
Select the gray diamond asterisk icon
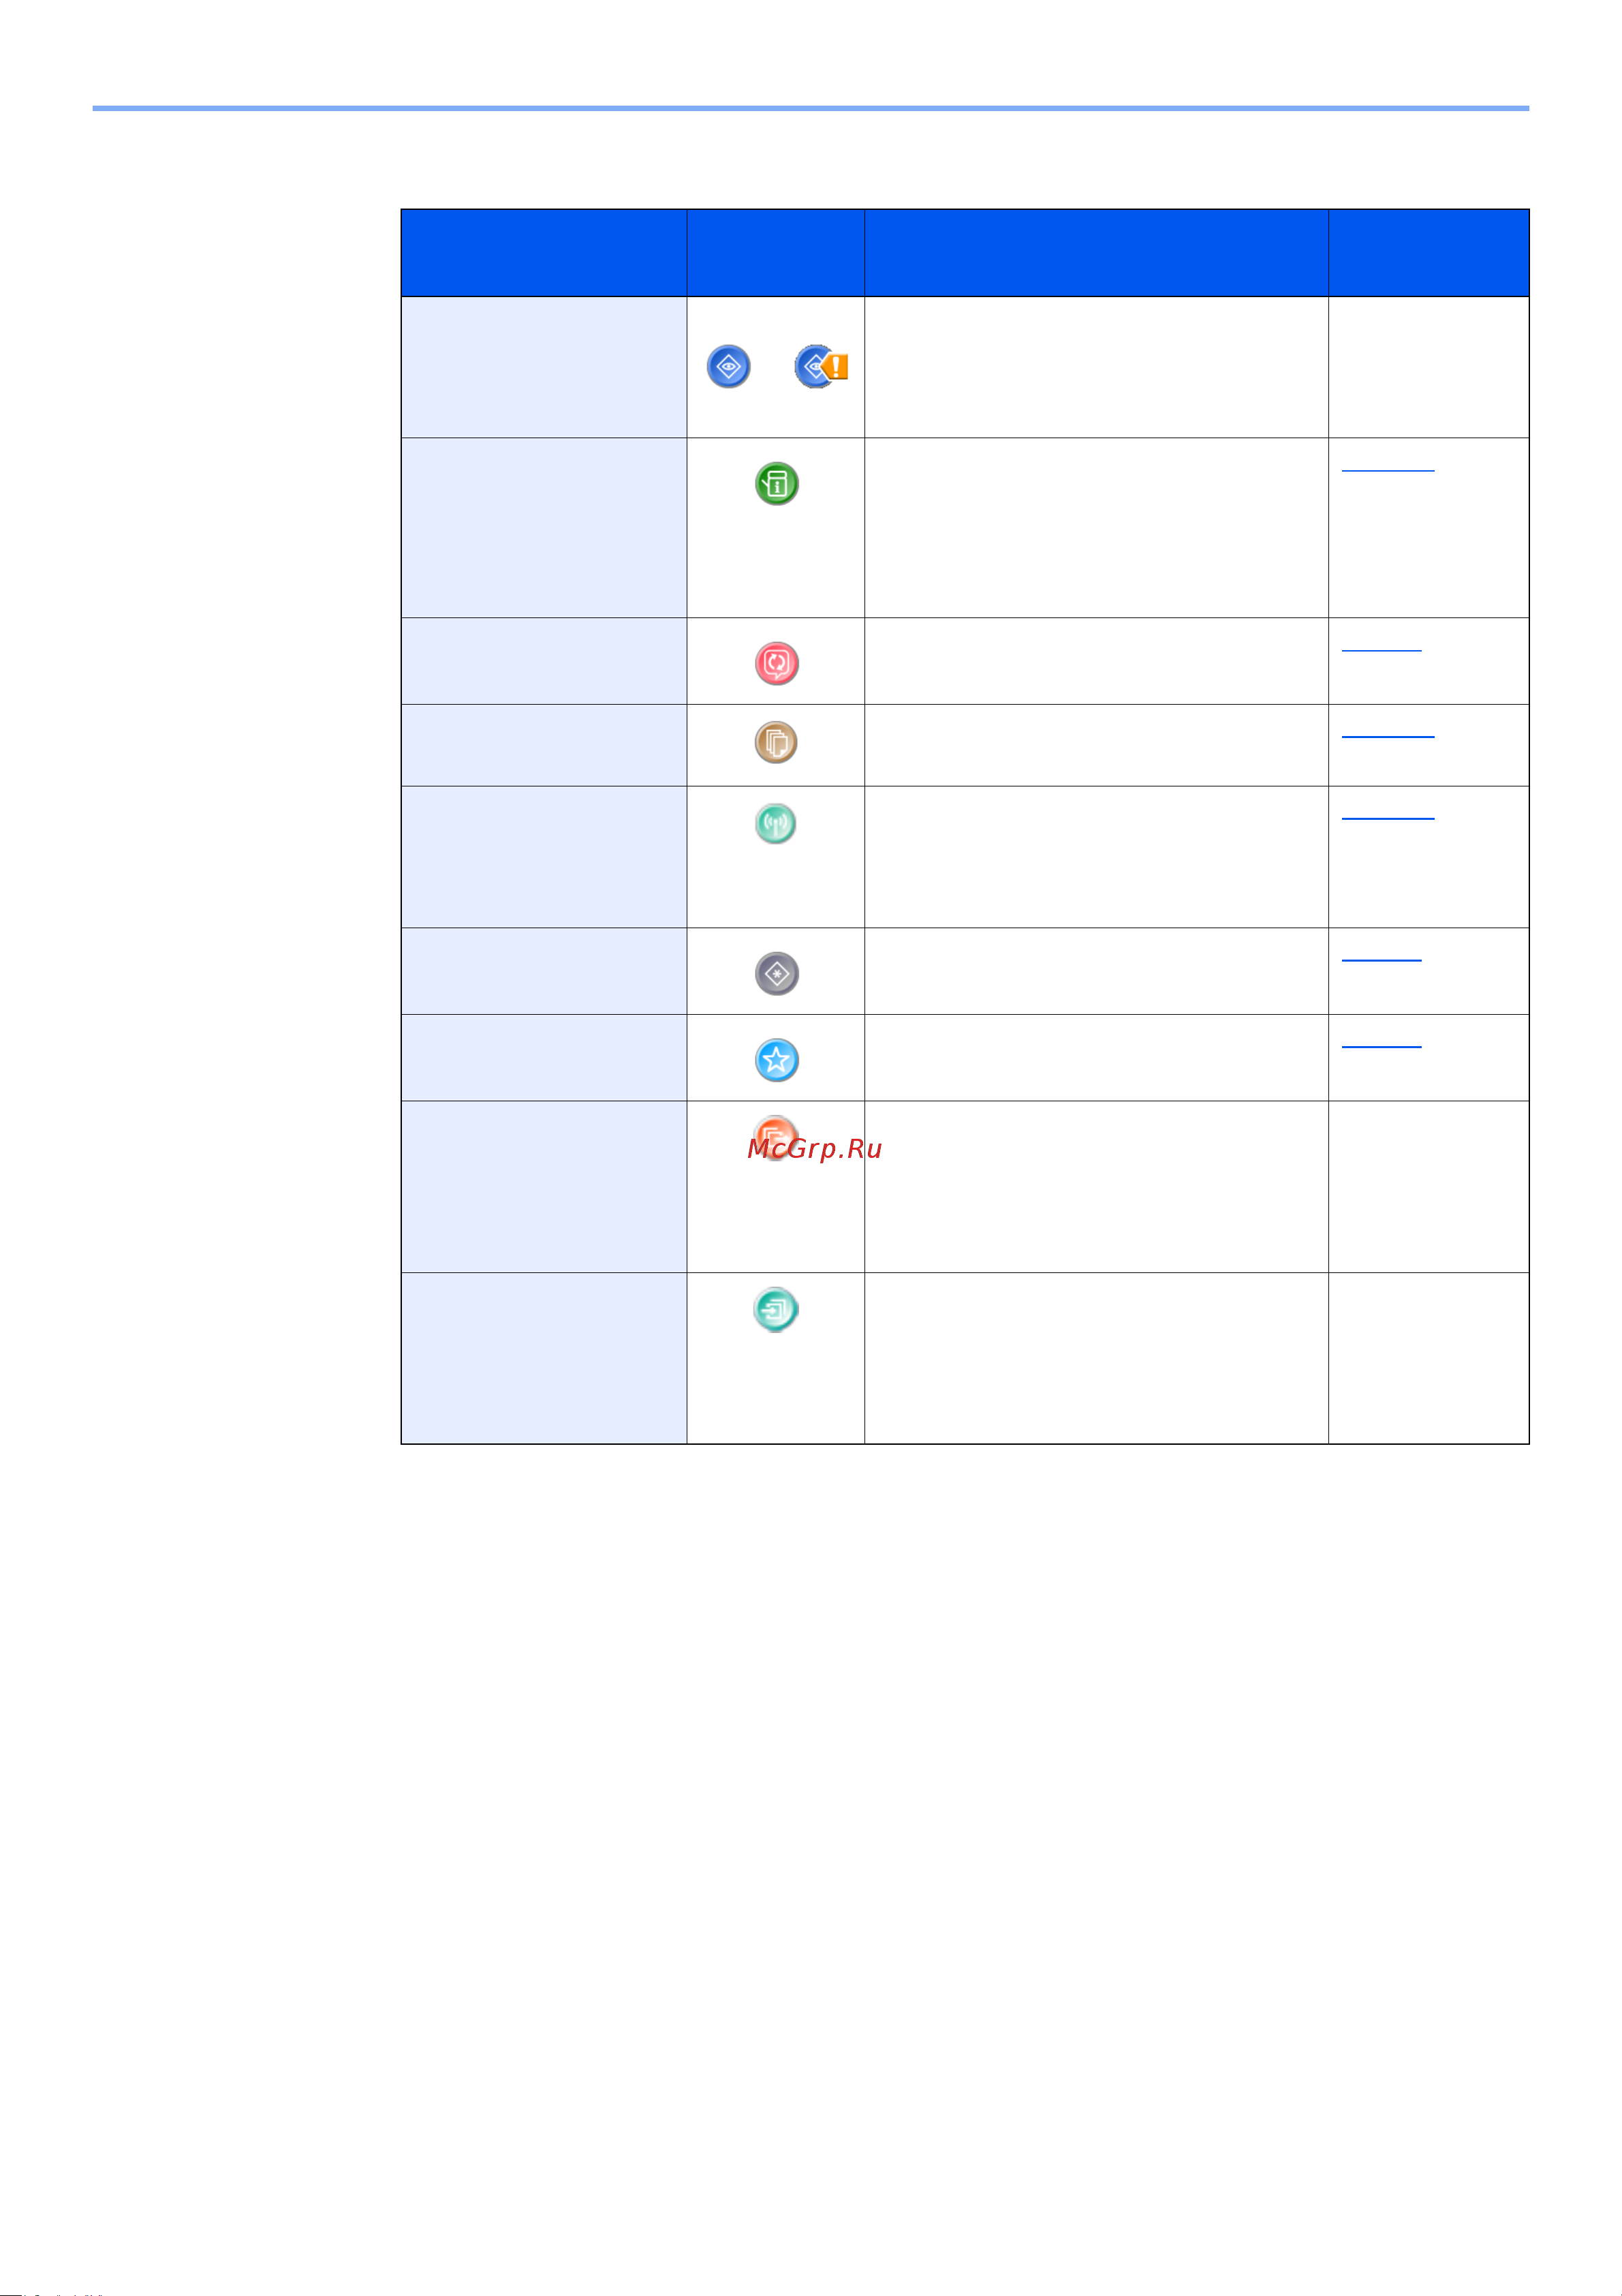coord(775,973)
